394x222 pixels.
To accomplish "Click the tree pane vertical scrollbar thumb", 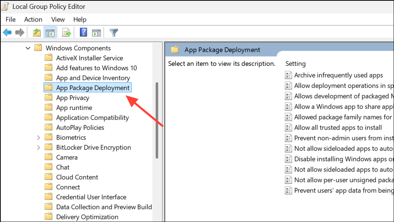I will pyautogui.click(x=157, y=121).
